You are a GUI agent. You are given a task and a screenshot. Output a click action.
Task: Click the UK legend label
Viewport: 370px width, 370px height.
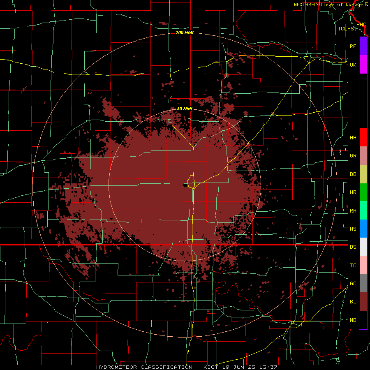click(x=353, y=65)
